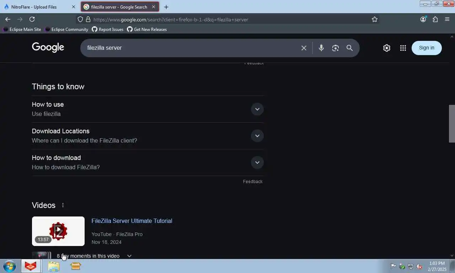Open the Report Issues bookmark
This screenshot has height=273, width=455.
click(x=107, y=30)
